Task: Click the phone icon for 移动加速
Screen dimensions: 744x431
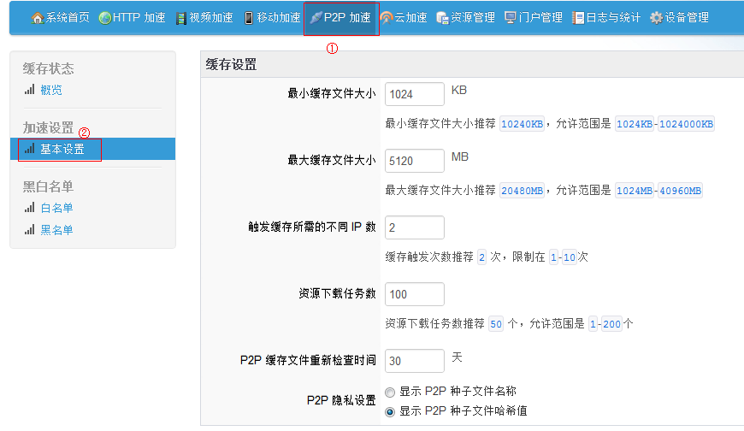Action: [x=249, y=18]
